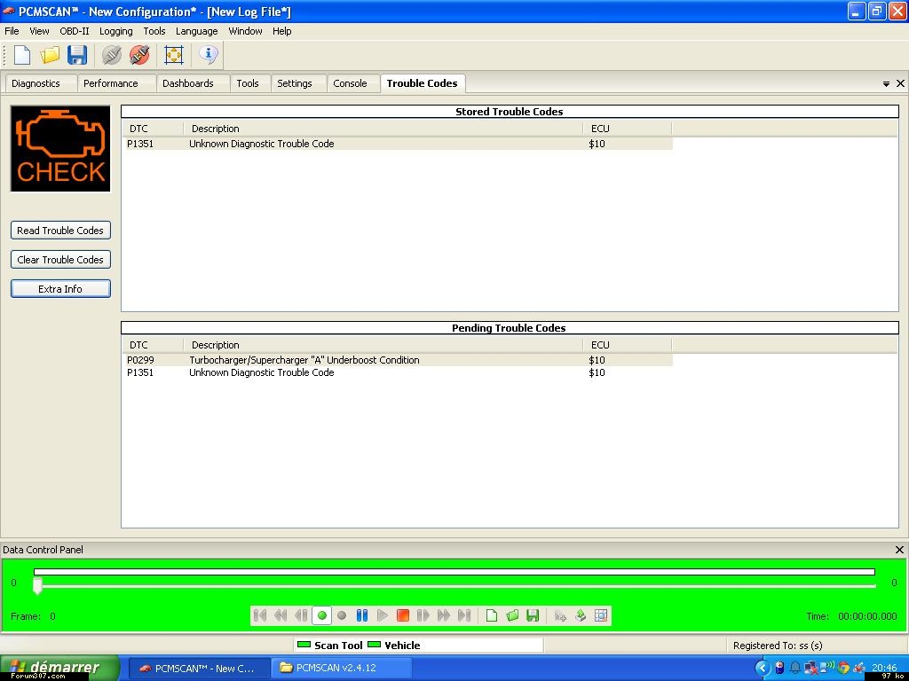Open the Tools menu in the menu bar

(x=154, y=31)
